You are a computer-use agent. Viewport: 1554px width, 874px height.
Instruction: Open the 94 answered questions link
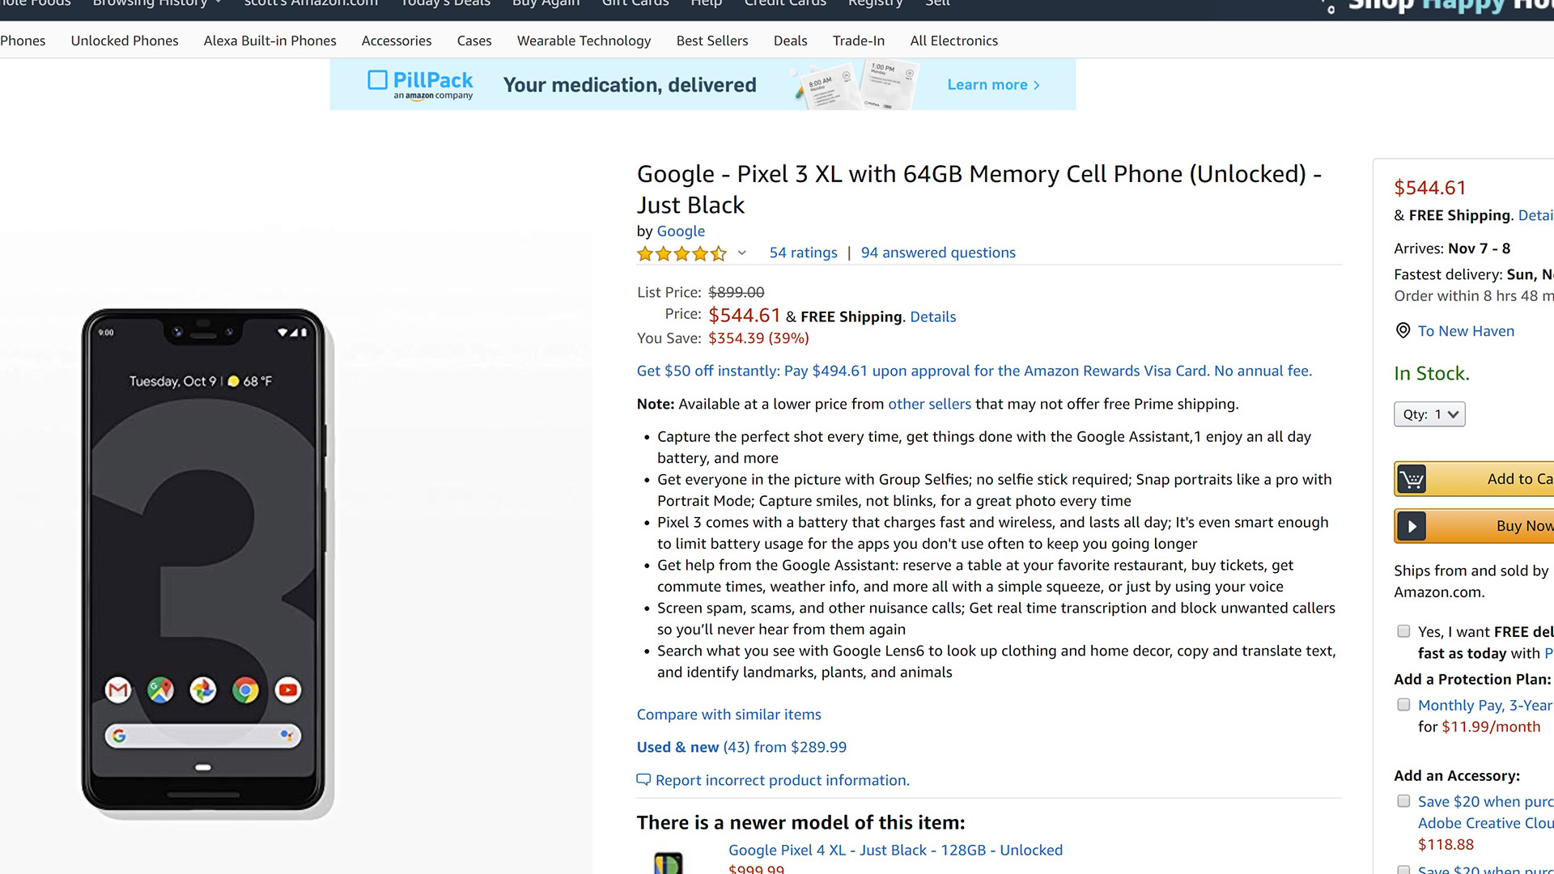[937, 252]
